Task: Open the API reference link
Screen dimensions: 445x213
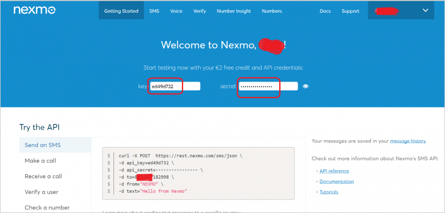Action: 334,171
